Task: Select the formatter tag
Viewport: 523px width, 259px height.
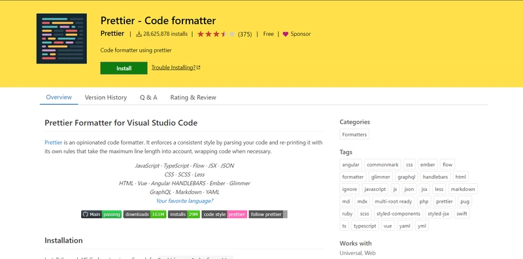Action: click(x=353, y=177)
